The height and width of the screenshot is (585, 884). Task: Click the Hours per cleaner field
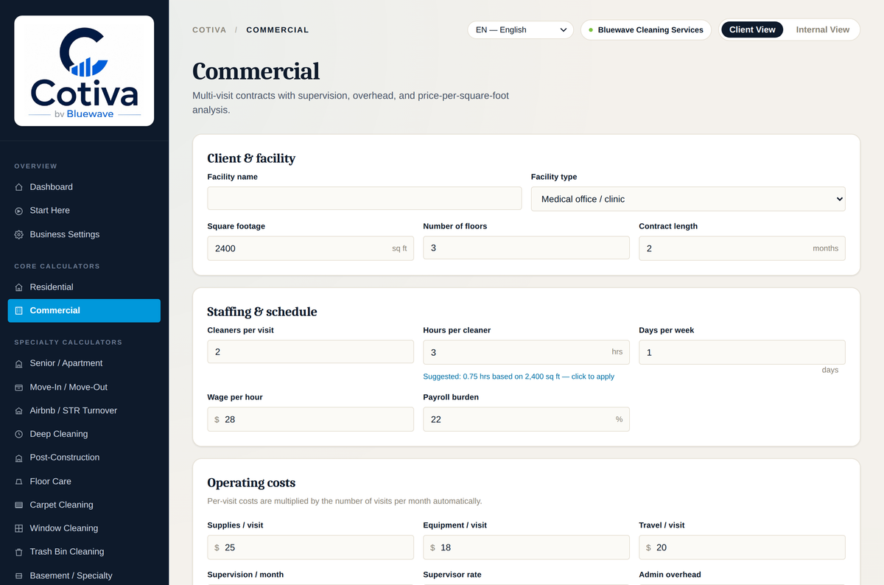click(x=526, y=352)
